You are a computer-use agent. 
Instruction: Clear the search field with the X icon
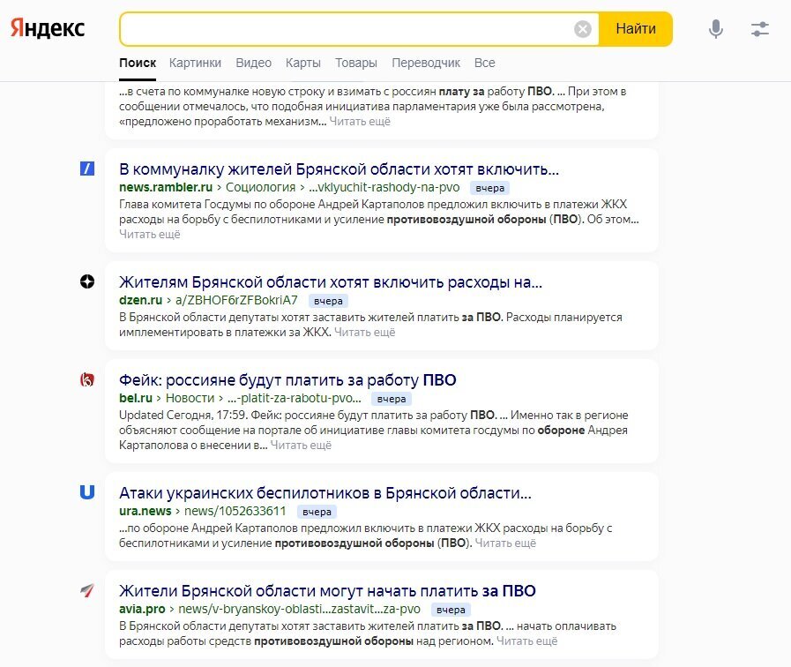click(x=583, y=29)
